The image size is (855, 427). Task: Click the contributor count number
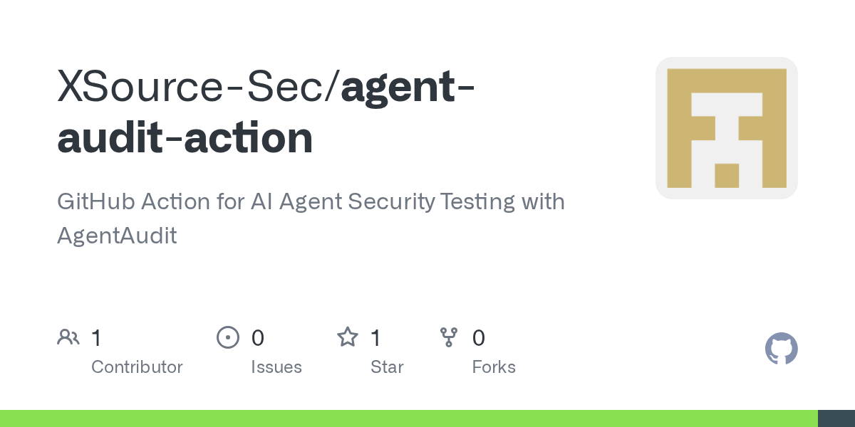[97, 338]
